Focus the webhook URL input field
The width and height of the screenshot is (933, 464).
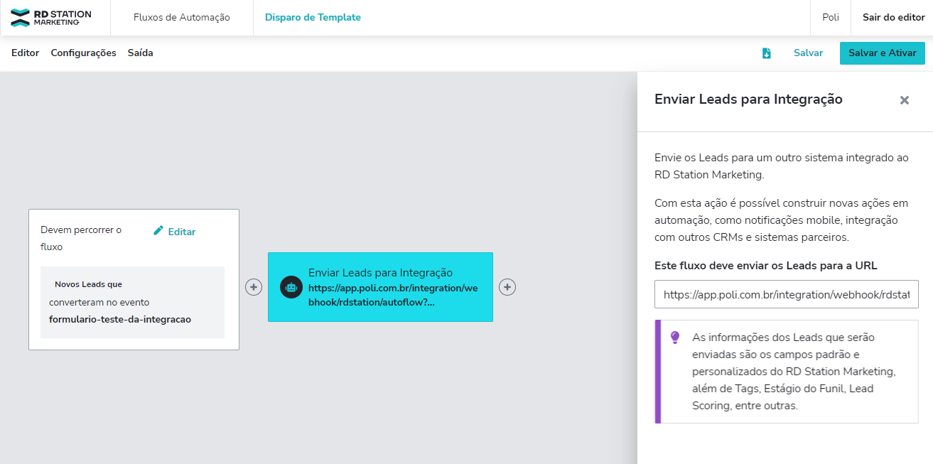pyautogui.click(x=786, y=294)
